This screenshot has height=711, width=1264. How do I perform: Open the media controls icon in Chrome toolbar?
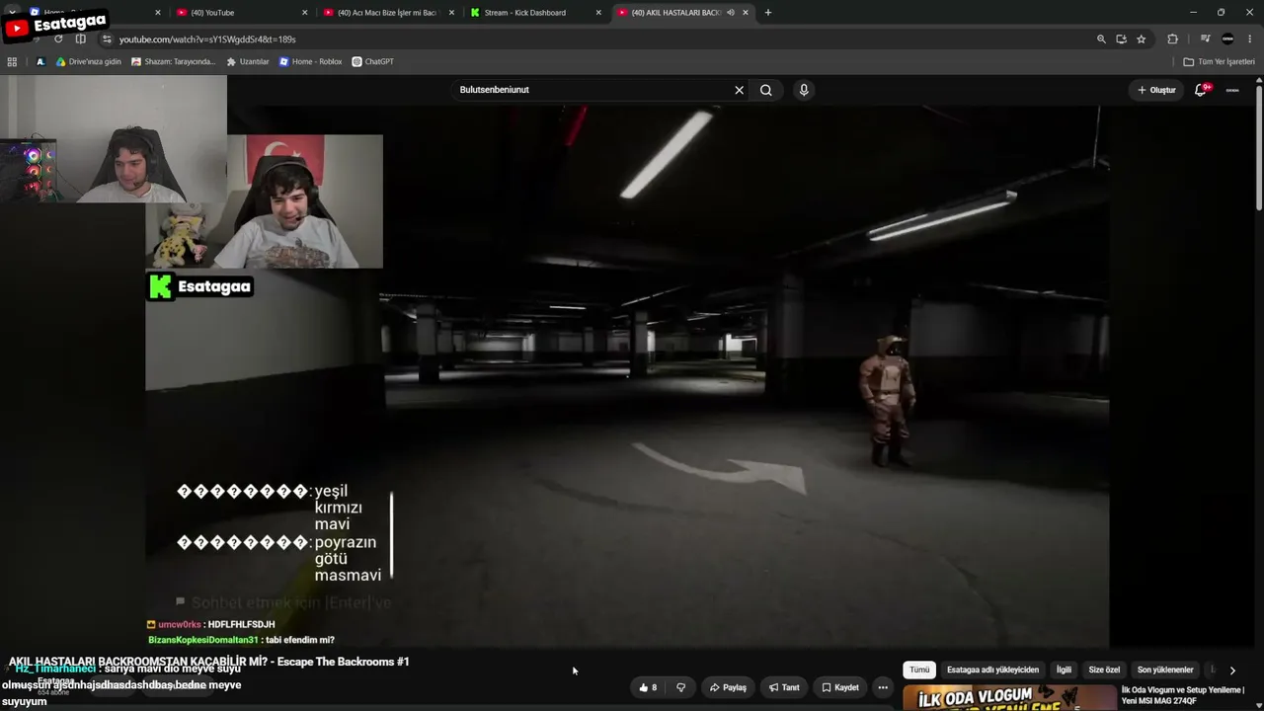[1206, 39]
